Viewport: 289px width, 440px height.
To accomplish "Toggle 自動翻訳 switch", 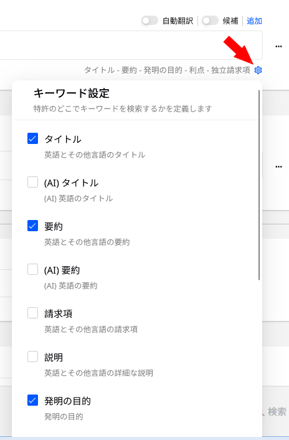I will pyautogui.click(x=149, y=21).
